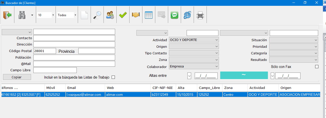This screenshot has width=326, height=118.
Task: Click the green SMS icon
Action: pos(174,15)
